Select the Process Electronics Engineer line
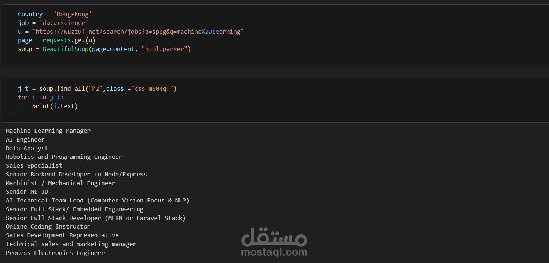 click(55, 253)
